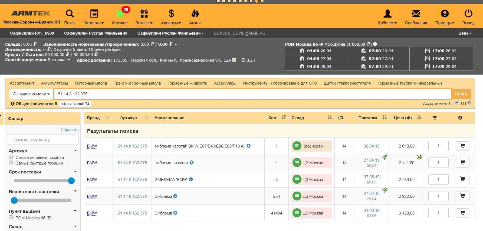Open the Щётки стеклоочистителя tab
The image size is (483, 231).
click(347, 83)
